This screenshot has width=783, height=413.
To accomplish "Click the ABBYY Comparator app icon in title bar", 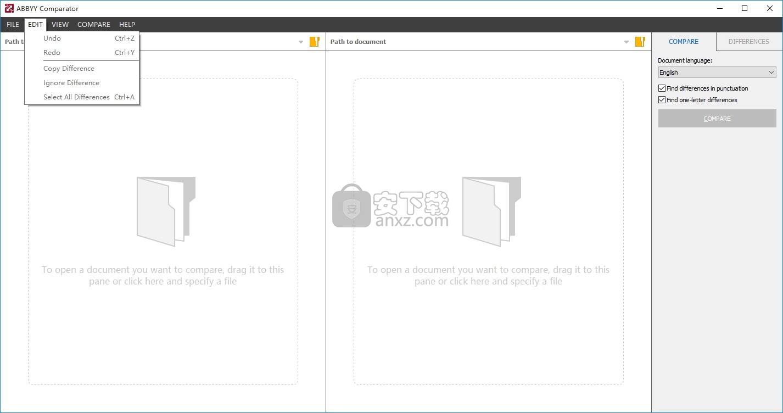I will point(9,8).
